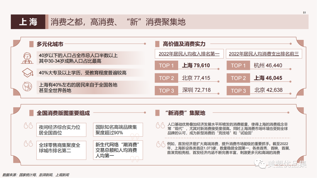Select the value 上海 46,045
This screenshot has width=317, height=178.
268,78
